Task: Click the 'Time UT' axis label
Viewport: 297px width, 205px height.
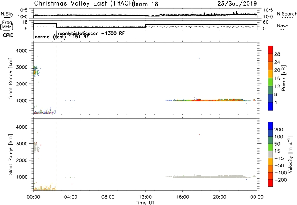Action: pos(145,203)
